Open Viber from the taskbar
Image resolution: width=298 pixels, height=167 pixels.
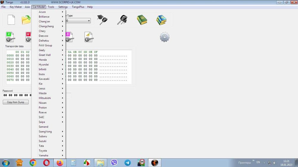(x=114, y=163)
